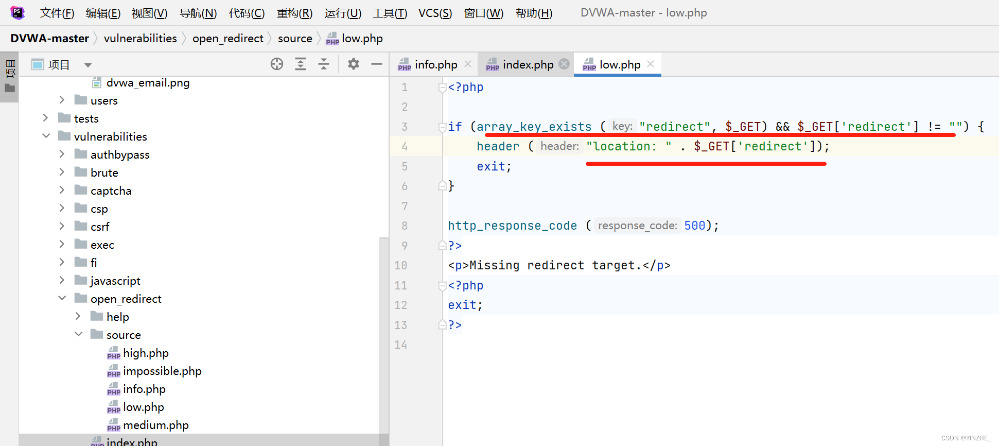Click the fold end marker on line 6
The height and width of the screenshot is (446, 999).
click(442, 185)
